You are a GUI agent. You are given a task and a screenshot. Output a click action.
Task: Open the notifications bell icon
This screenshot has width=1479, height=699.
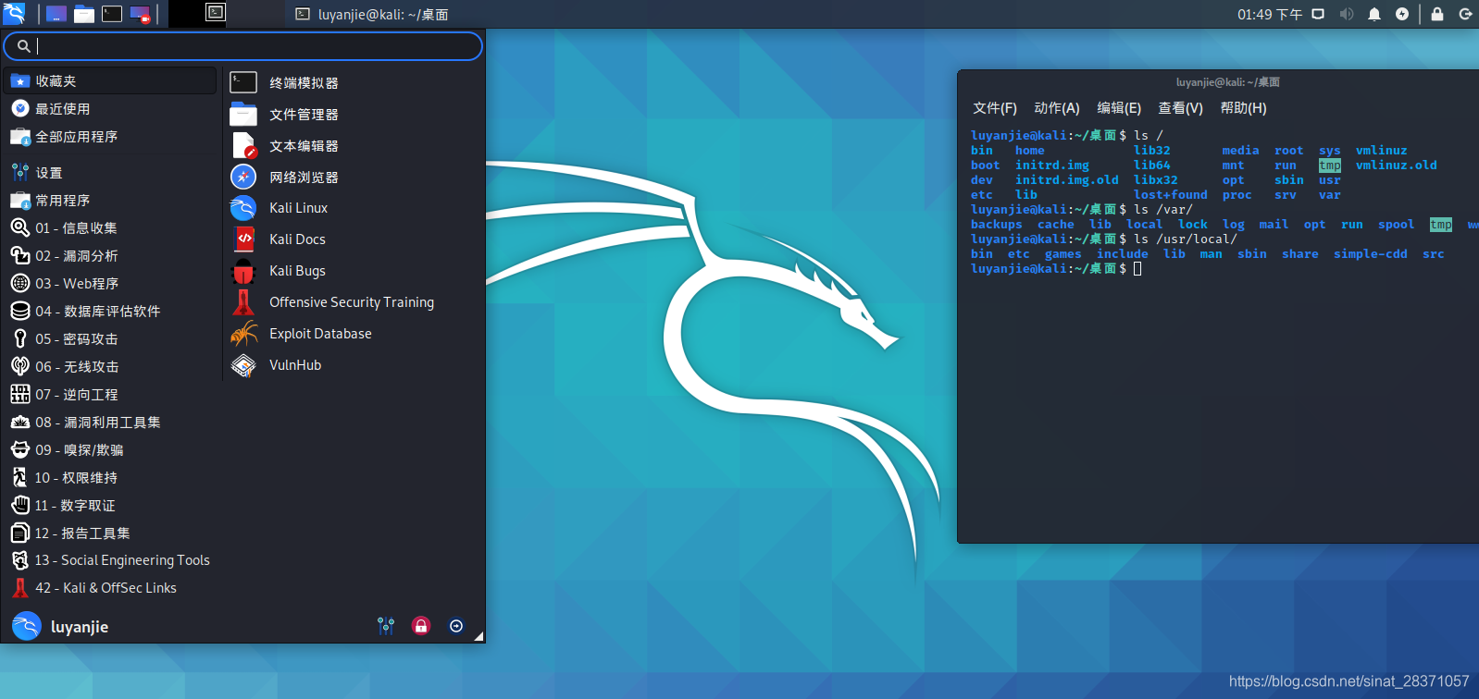pos(1374,14)
